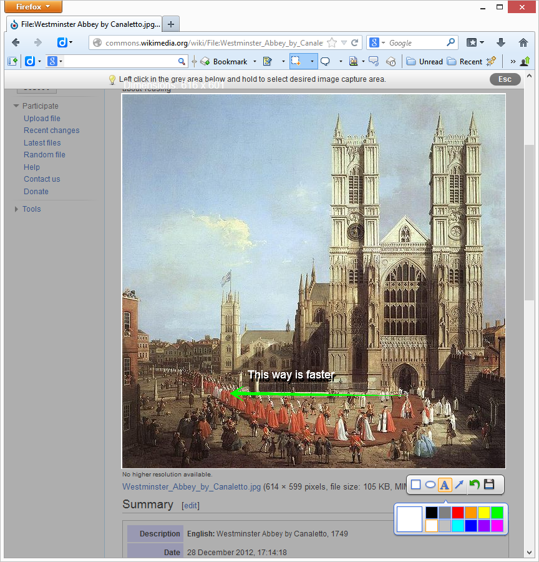The width and height of the screenshot is (539, 562).
Task: Expand the Tools sidebar section
Action: (16, 209)
